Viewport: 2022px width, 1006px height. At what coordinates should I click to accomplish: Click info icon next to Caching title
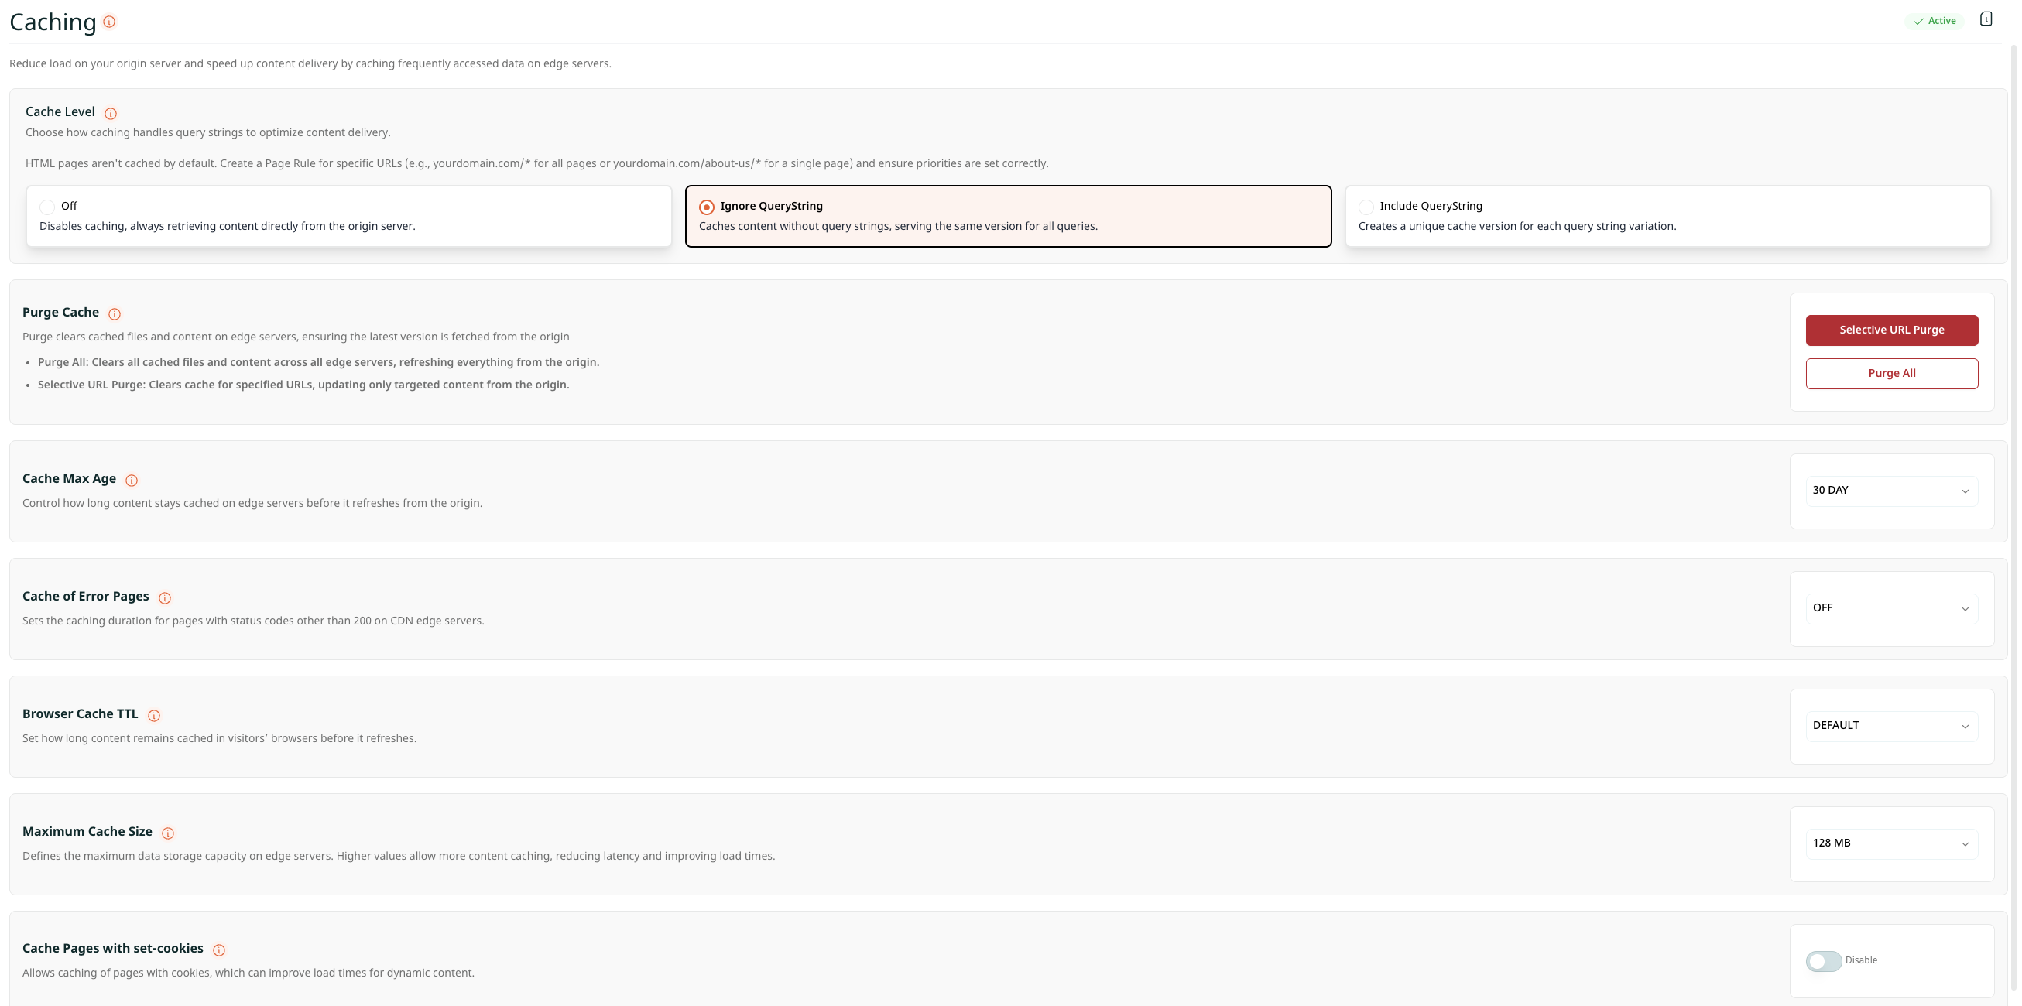[109, 22]
